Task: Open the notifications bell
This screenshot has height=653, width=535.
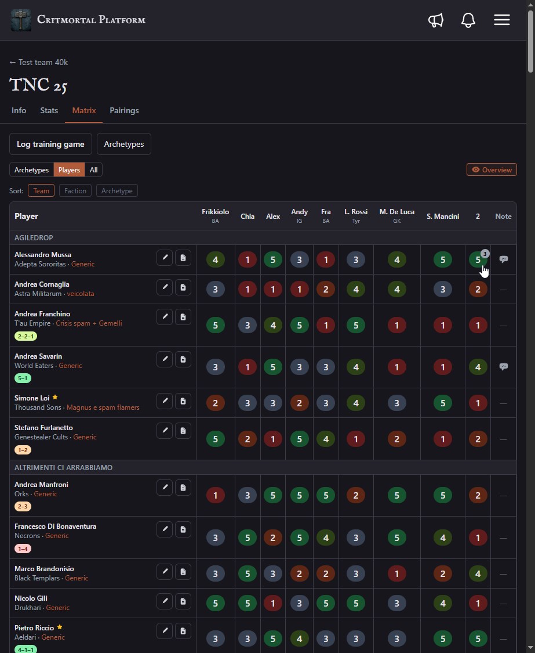Action: coord(468,20)
